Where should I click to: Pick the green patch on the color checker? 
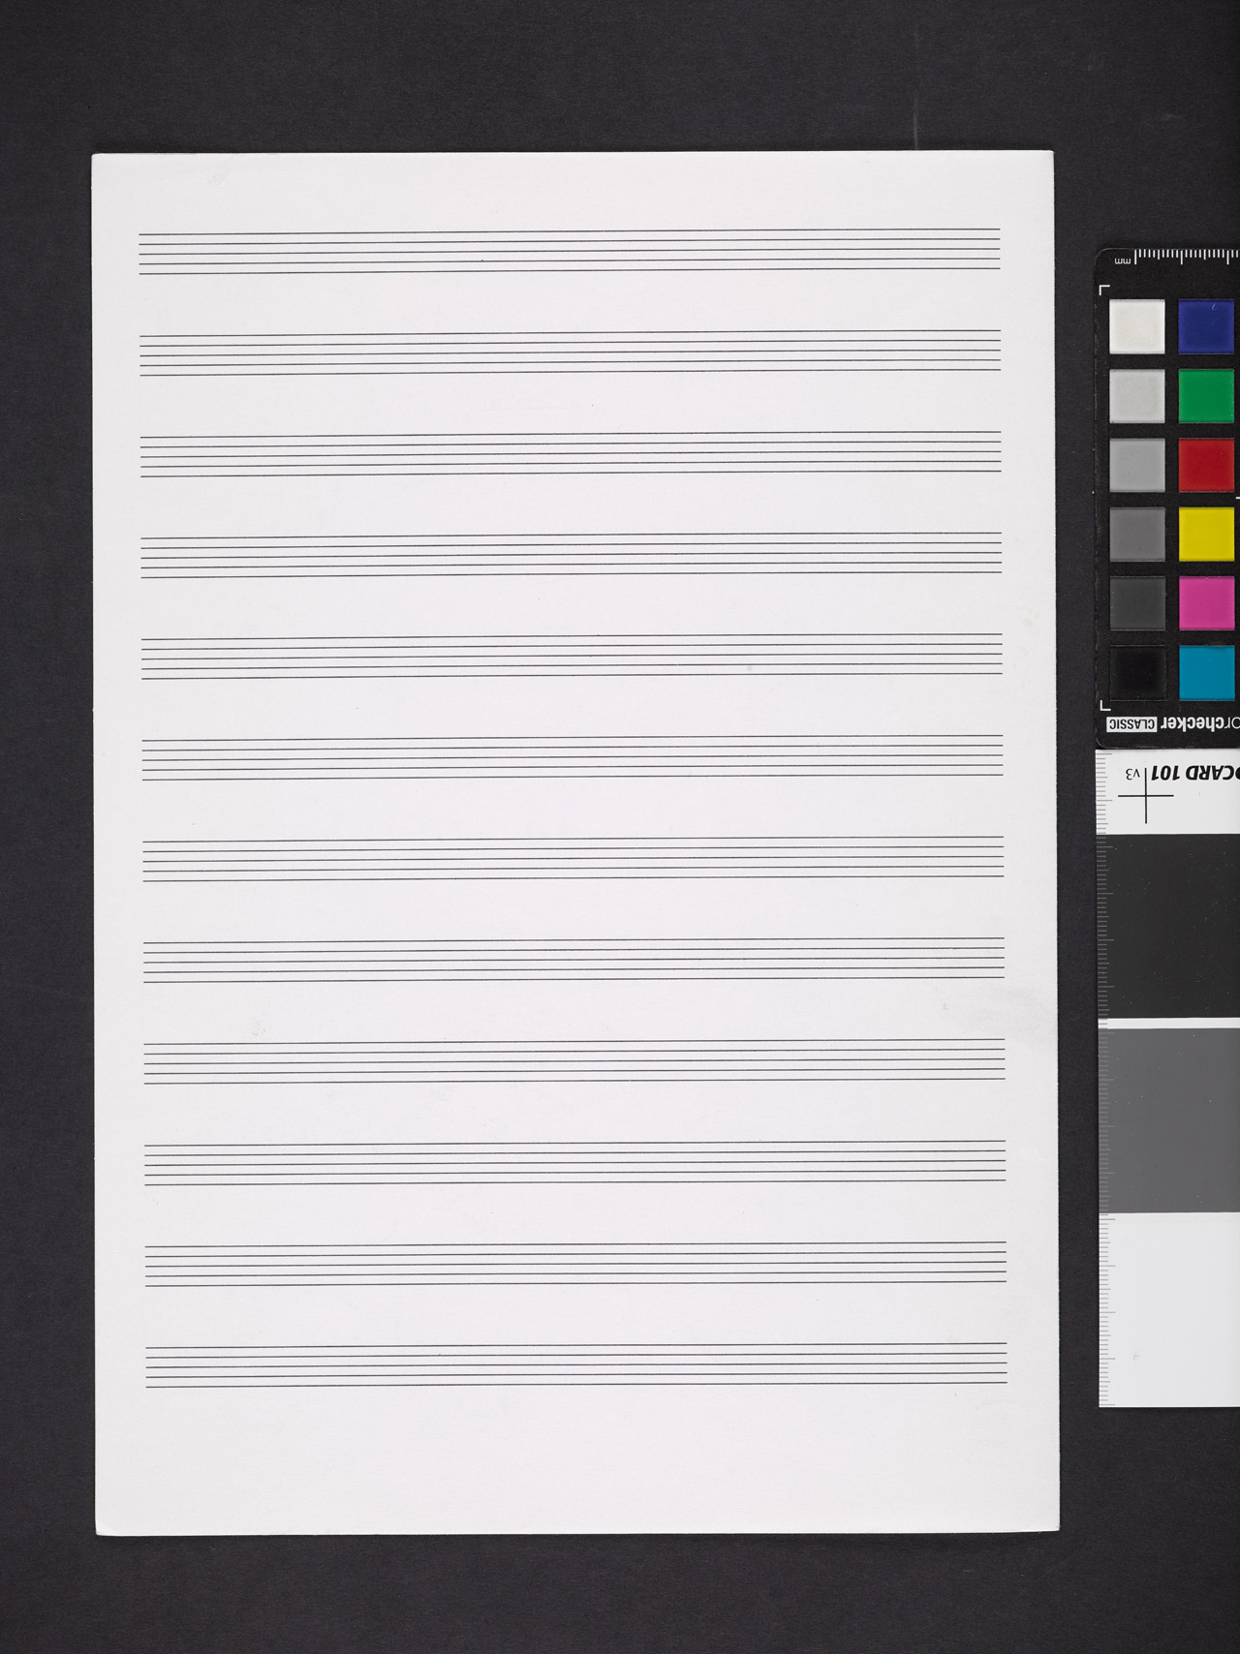(x=1206, y=396)
